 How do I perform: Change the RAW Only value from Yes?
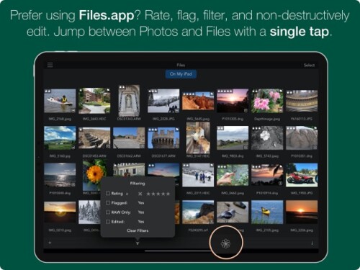pyautogui.click(x=141, y=212)
